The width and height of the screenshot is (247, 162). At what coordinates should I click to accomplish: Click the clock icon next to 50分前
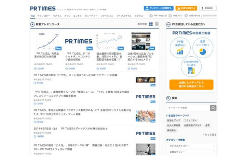(35, 104)
